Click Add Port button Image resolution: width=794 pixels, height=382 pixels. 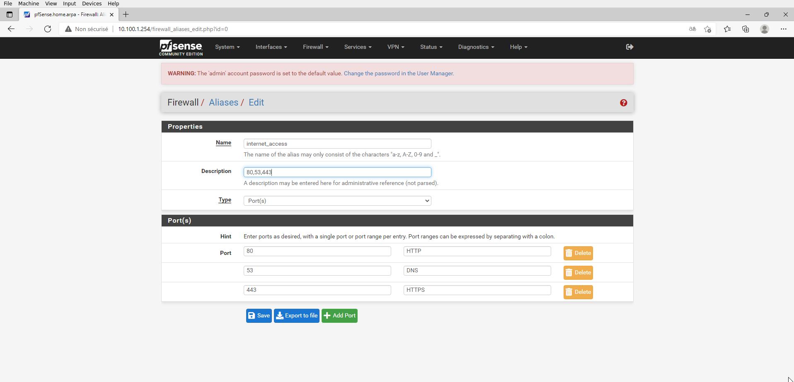[339, 316]
